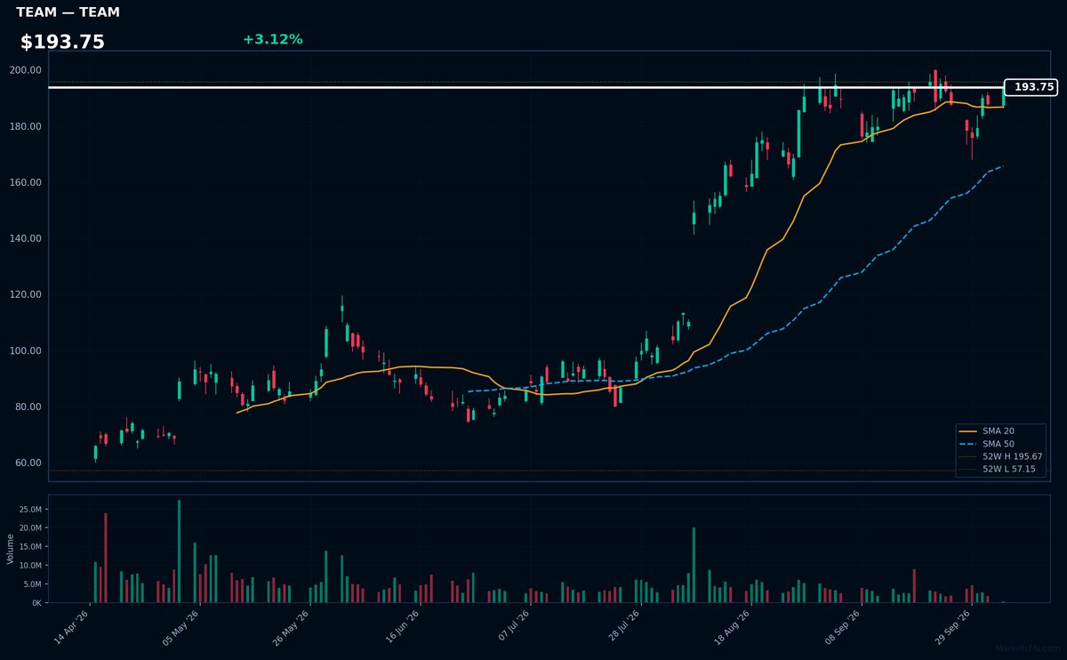Click the 5.0M volume axis label
The height and width of the screenshot is (660, 1067).
pos(32,584)
